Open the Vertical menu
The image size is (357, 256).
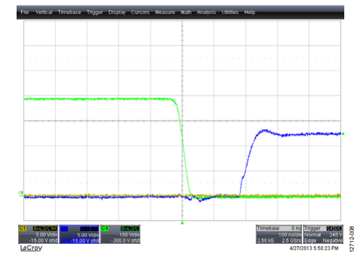[x=44, y=12]
